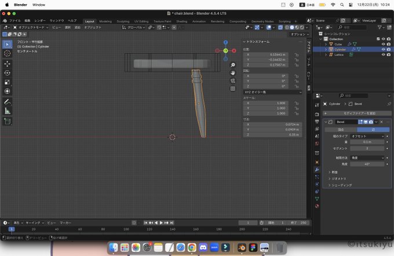Click the viewport zoom magnifier icon
The height and width of the screenshot is (256, 394).
[233, 65]
